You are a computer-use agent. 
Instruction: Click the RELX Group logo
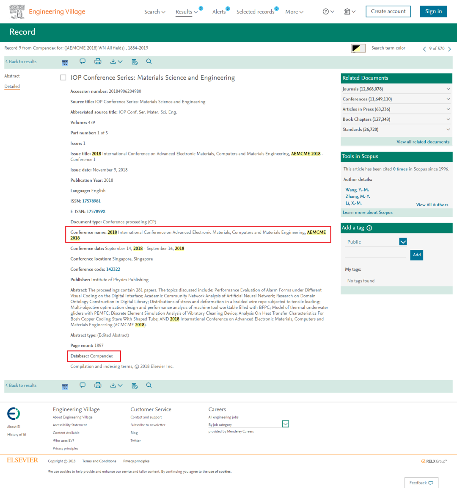click(x=434, y=461)
